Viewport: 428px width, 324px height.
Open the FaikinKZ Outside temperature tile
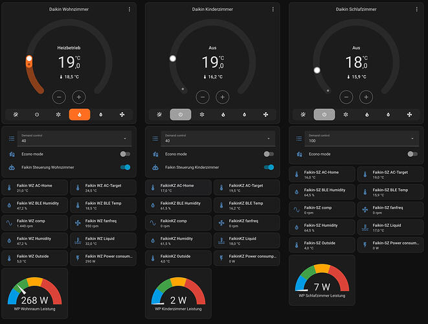pyautogui.click(x=178, y=259)
